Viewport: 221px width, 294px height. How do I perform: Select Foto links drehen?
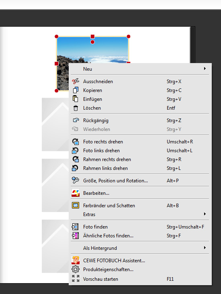pyautogui.click(x=140, y=150)
